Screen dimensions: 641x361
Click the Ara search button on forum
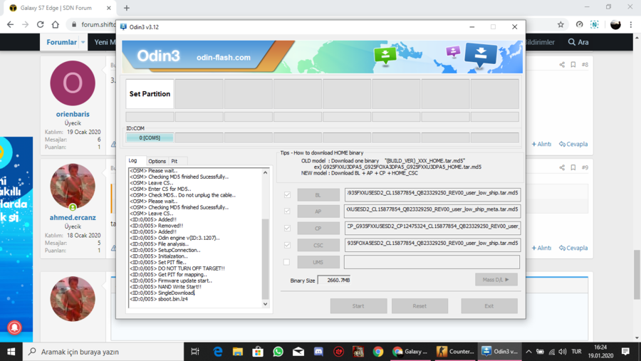(578, 42)
